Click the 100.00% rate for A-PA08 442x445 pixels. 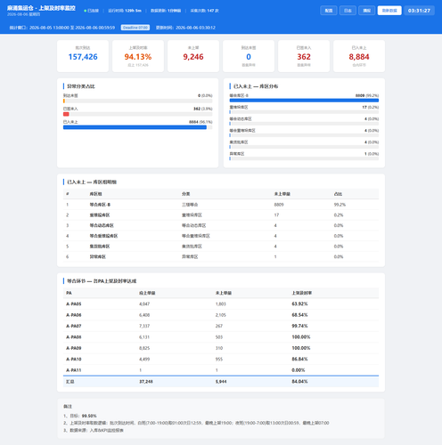pos(301,337)
